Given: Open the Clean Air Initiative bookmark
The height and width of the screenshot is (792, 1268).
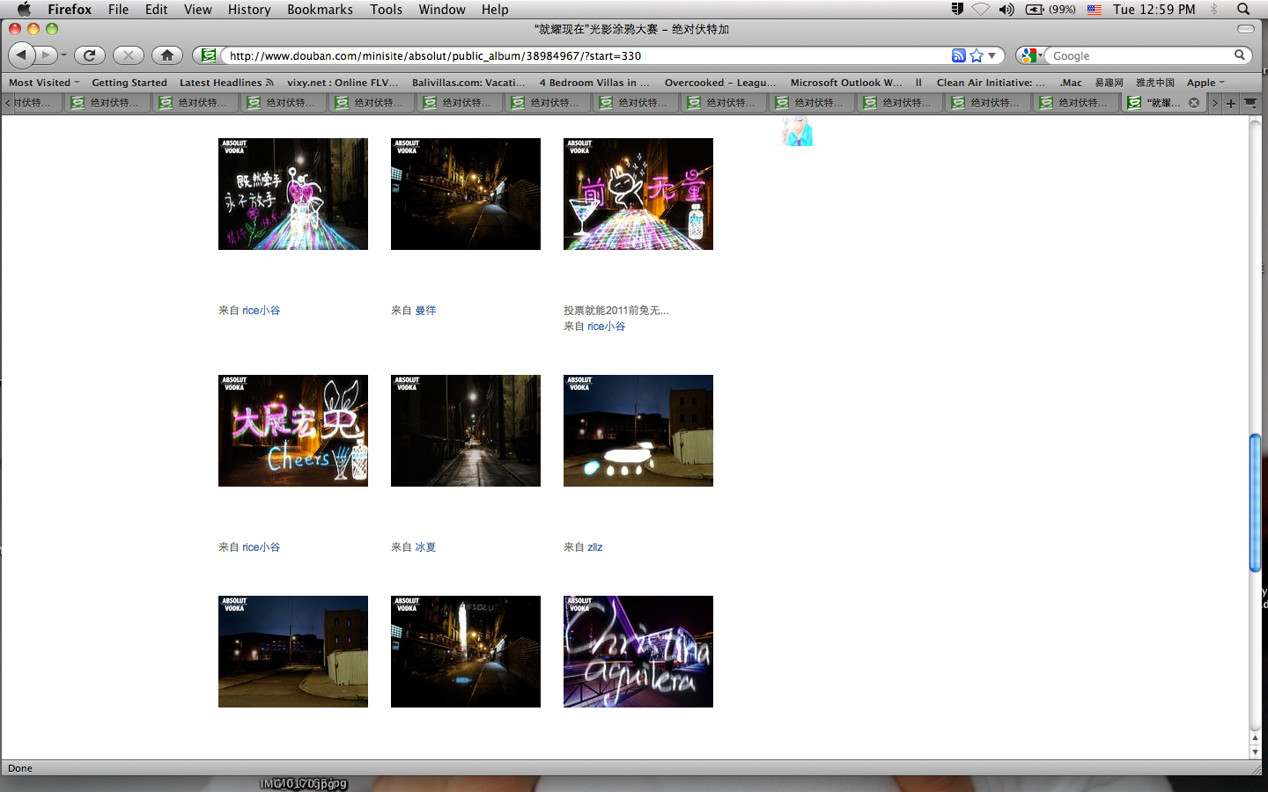Looking at the screenshot, I should tap(991, 83).
